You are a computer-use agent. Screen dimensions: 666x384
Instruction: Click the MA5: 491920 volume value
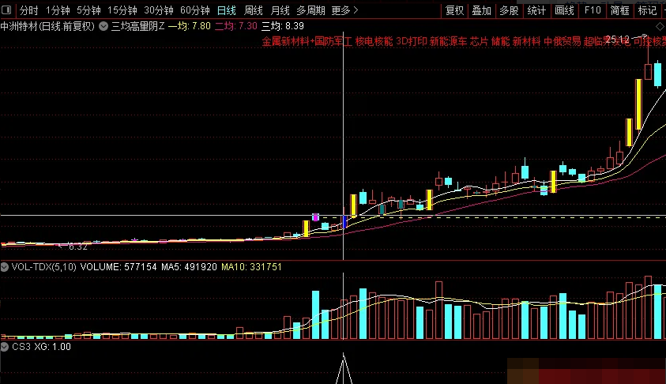point(189,267)
